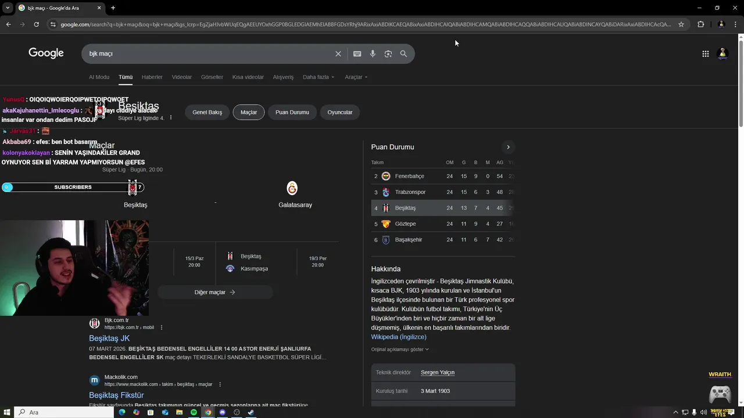This screenshot has width=744, height=418.
Task: Open Discord from the taskbar
Action: 222,412
